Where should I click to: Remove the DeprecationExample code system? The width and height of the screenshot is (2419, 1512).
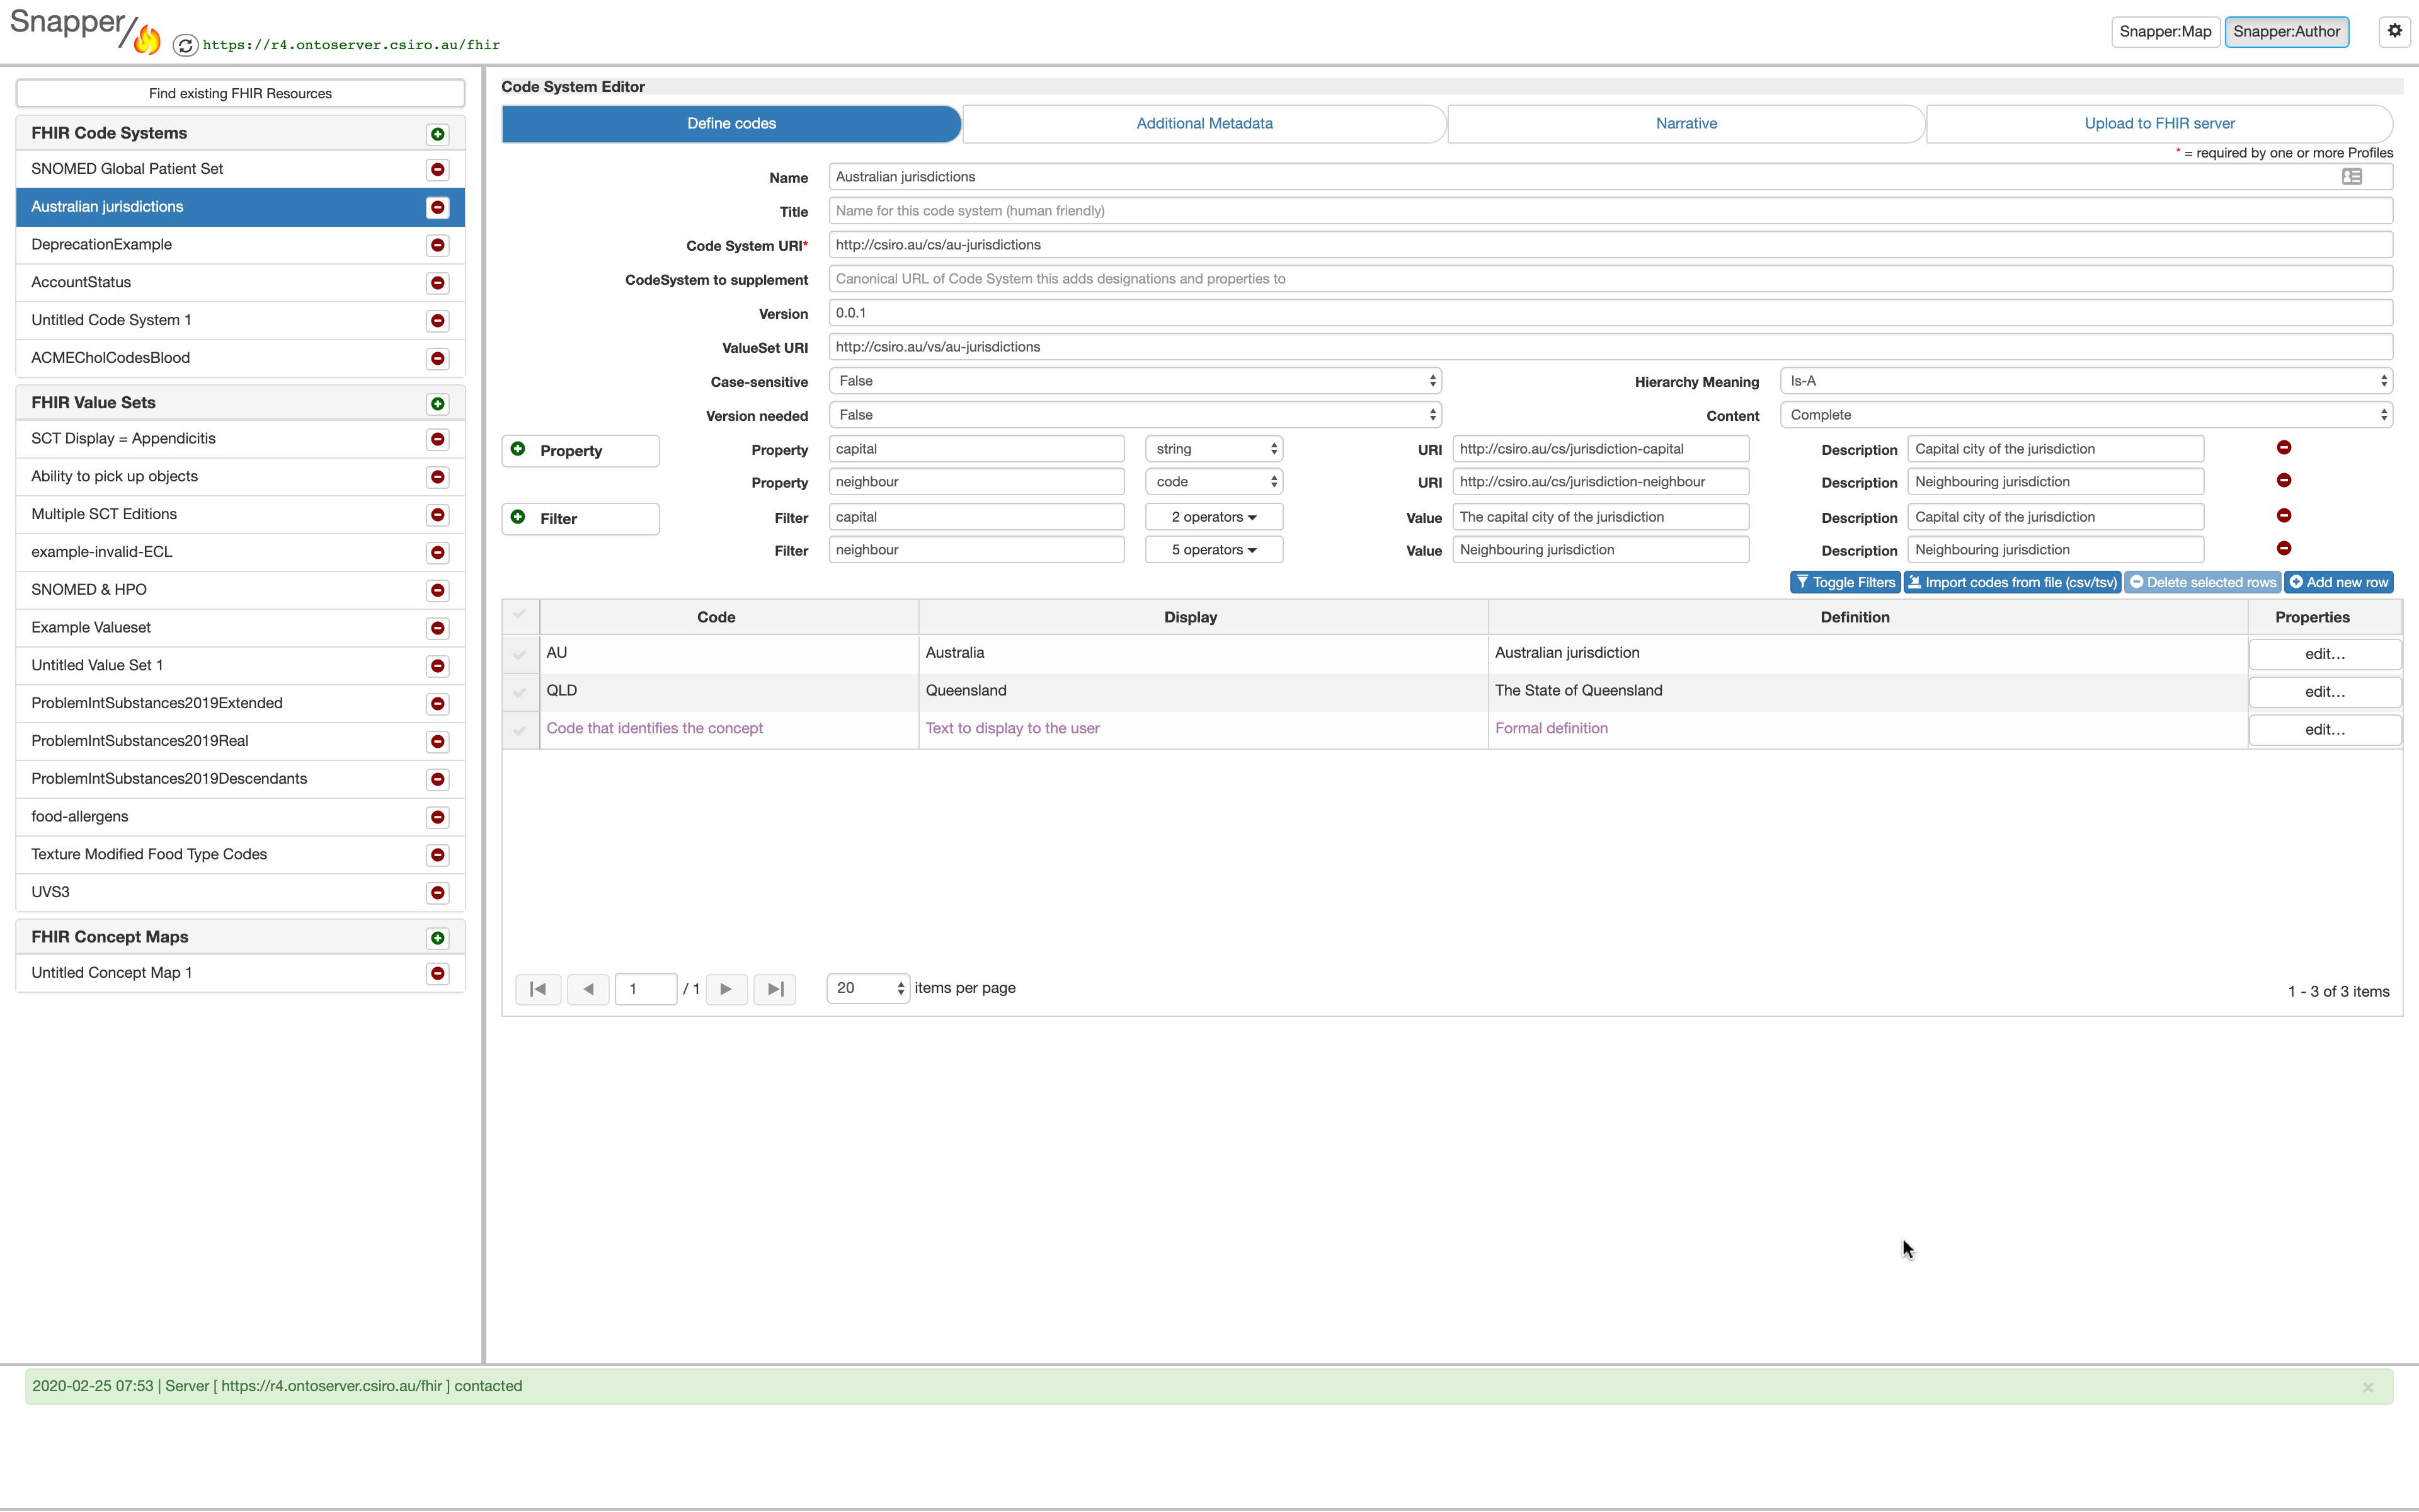coord(437,245)
